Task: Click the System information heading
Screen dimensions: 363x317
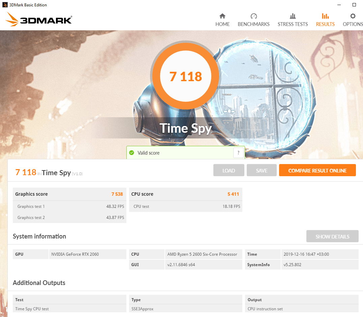Action: point(39,236)
